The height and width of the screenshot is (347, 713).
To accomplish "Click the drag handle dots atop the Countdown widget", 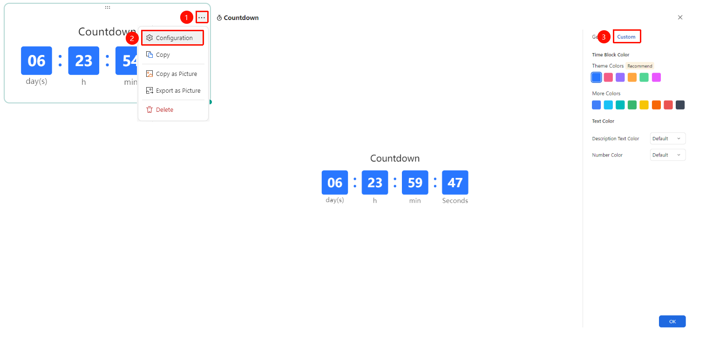I will coord(108,7).
